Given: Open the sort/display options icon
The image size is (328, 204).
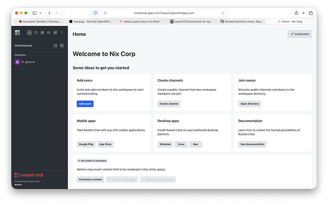Looking at the screenshot, I should coord(49,33).
